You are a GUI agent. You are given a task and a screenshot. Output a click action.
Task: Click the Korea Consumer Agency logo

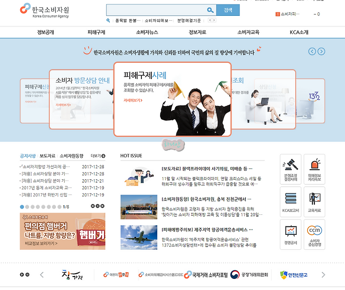pos(45,11)
